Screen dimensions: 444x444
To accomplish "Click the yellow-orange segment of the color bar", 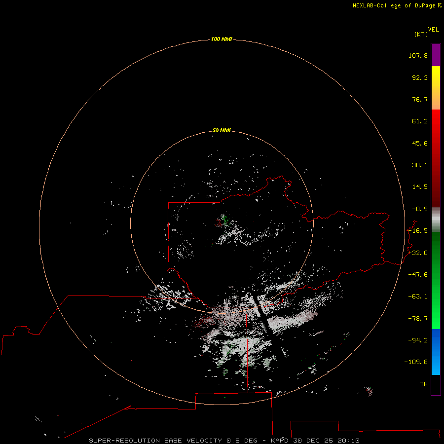I will click(x=436, y=88).
